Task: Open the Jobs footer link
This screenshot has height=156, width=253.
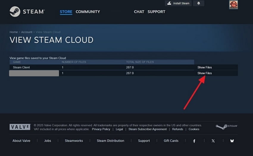Action: coord(48,141)
